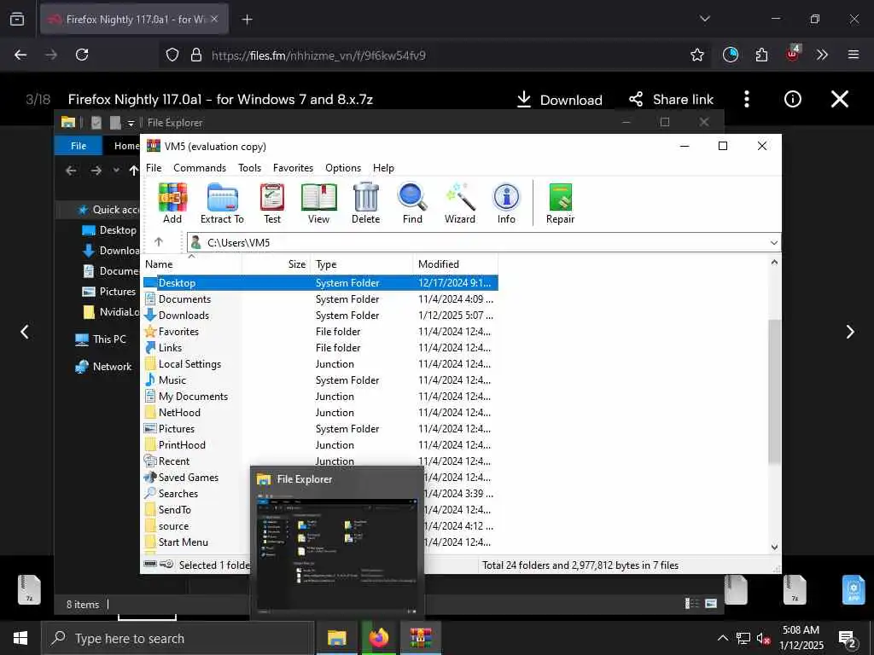874x655 pixels.
Task: Open File Explorer recent locations dropdown
Action: pyautogui.click(x=116, y=170)
